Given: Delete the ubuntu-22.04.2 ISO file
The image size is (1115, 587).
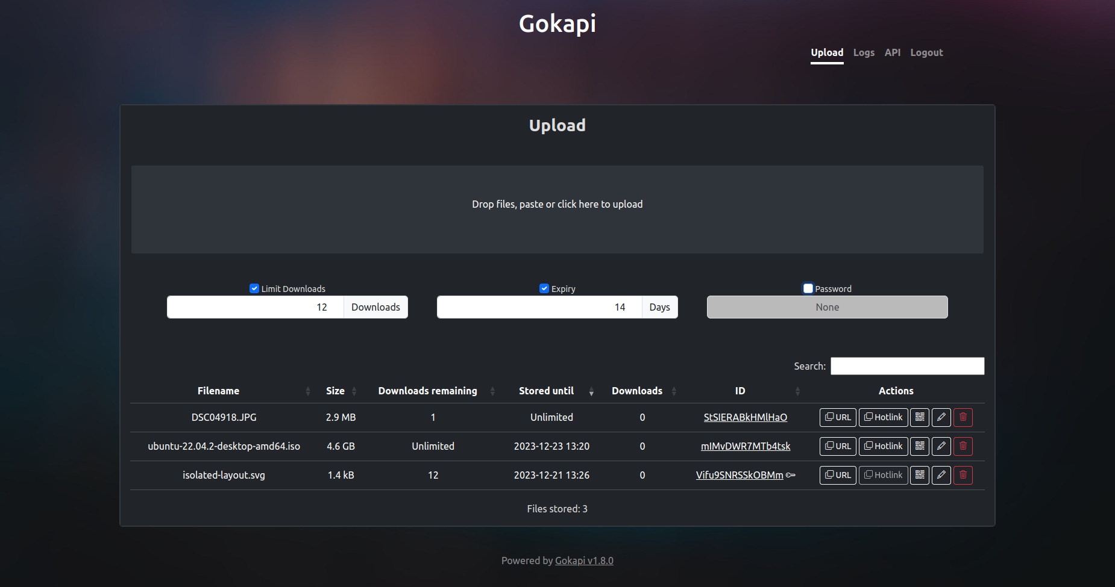Looking at the screenshot, I should pos(963,446).
